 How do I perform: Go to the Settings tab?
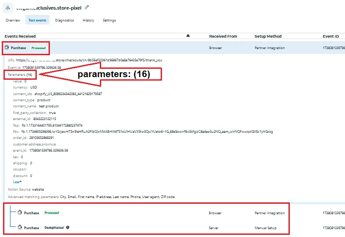tap(109, 20)
